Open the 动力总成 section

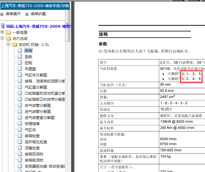coord(20,39)
